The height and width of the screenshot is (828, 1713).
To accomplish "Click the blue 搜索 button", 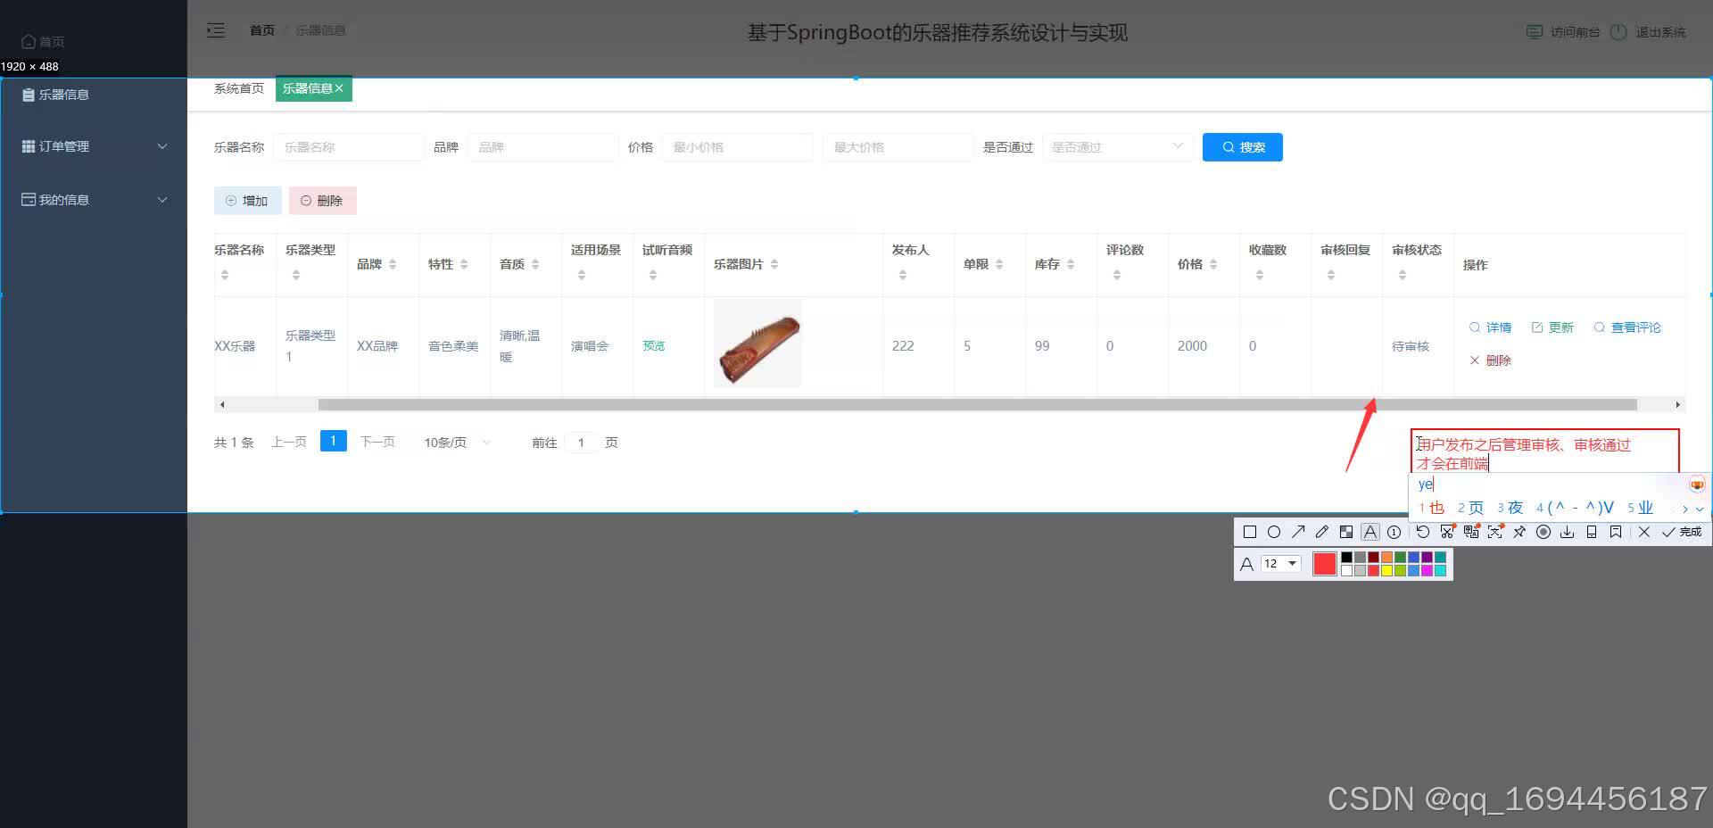I will point(1243,147).
